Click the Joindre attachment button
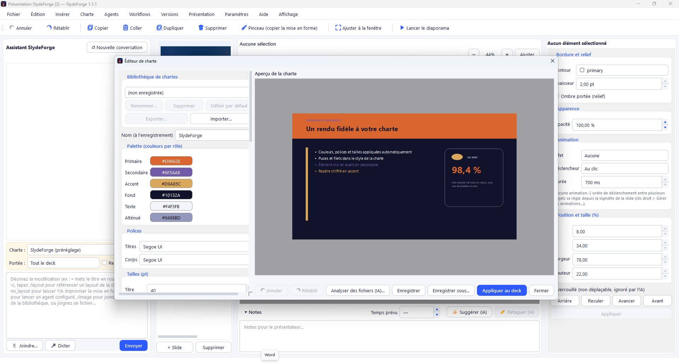This screenshot has height=364, width=679. point(24,346)
